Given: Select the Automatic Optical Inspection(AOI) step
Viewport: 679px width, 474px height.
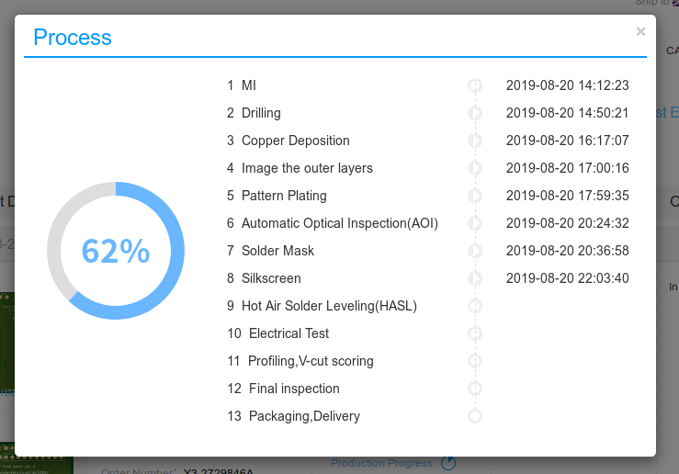Looking at the screenshot, I should click(x=339, y=223).
